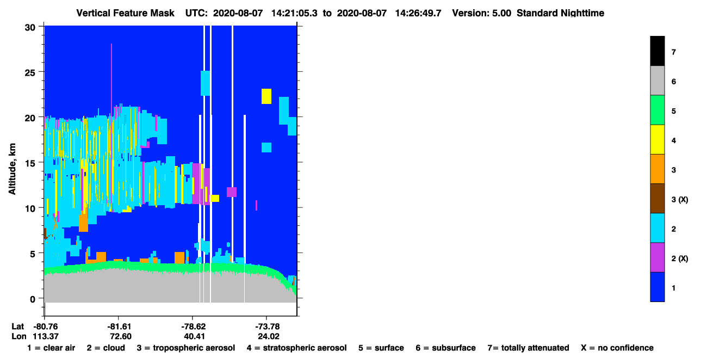Image resolution: width=707 pixels, height=363 pixels.
Task: Click the 'Lat' row label
Action: pos(17,327)
